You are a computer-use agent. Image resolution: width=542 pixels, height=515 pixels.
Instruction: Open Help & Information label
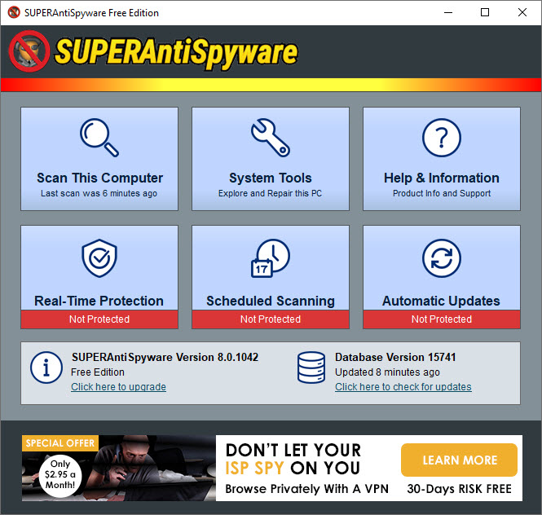pos(442,178)
